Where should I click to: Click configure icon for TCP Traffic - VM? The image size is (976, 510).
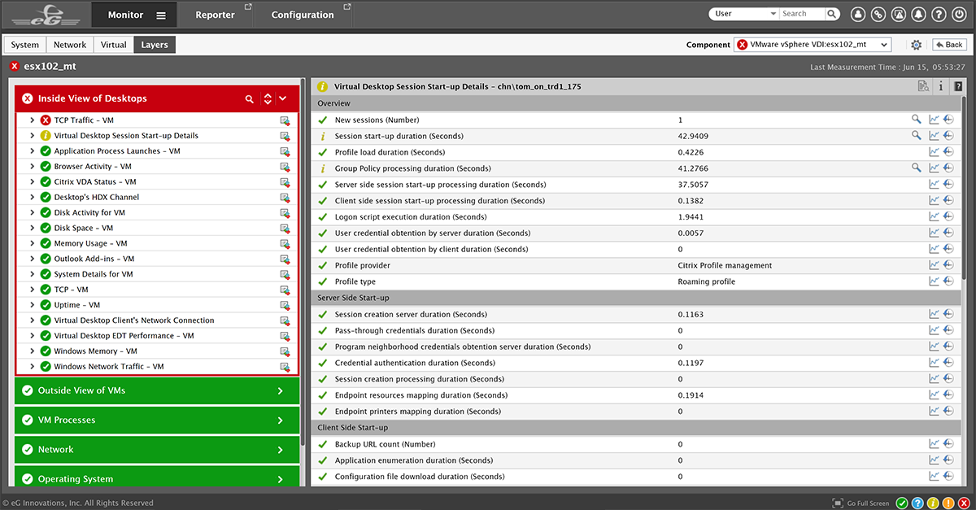[x=285, y=120]
